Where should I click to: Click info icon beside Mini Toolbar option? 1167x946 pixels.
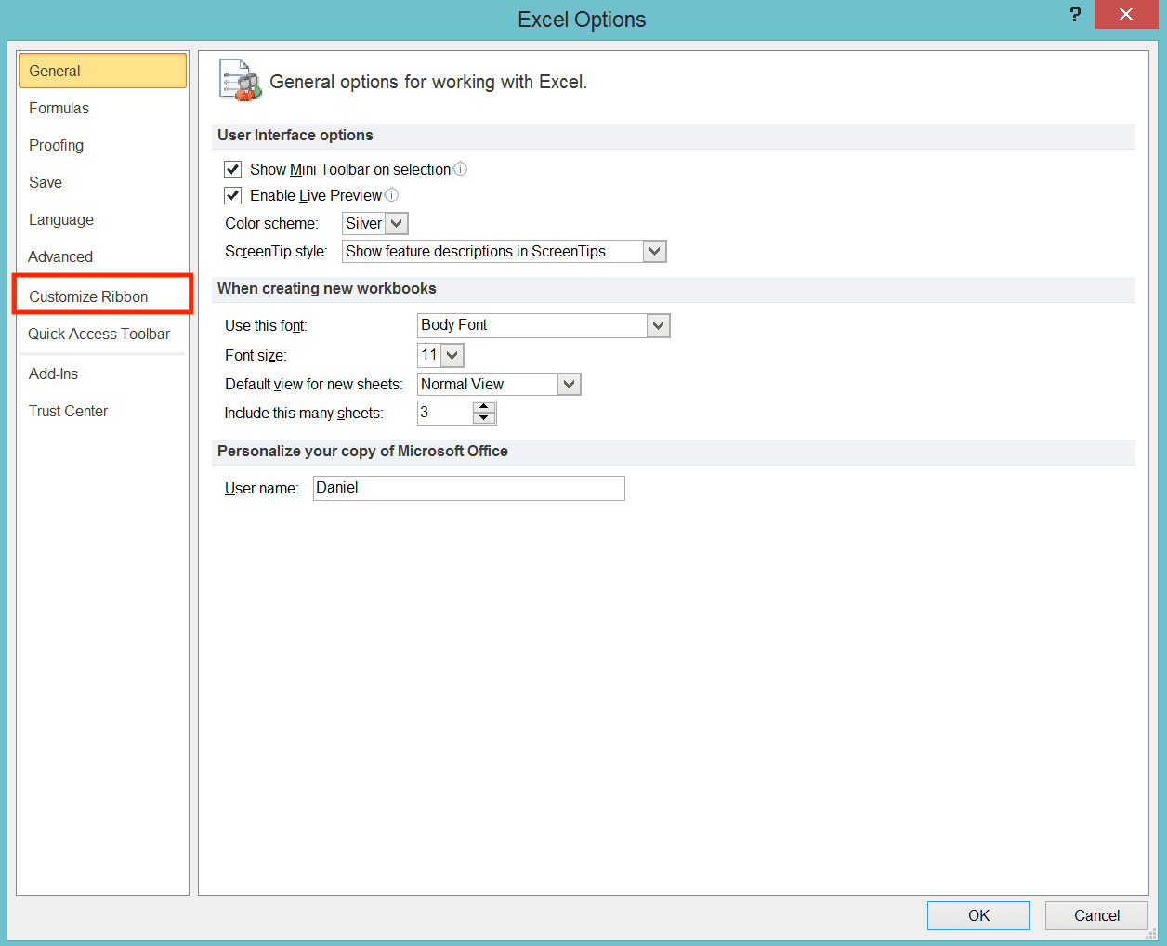pyautogui.click(x=460, y=168)
